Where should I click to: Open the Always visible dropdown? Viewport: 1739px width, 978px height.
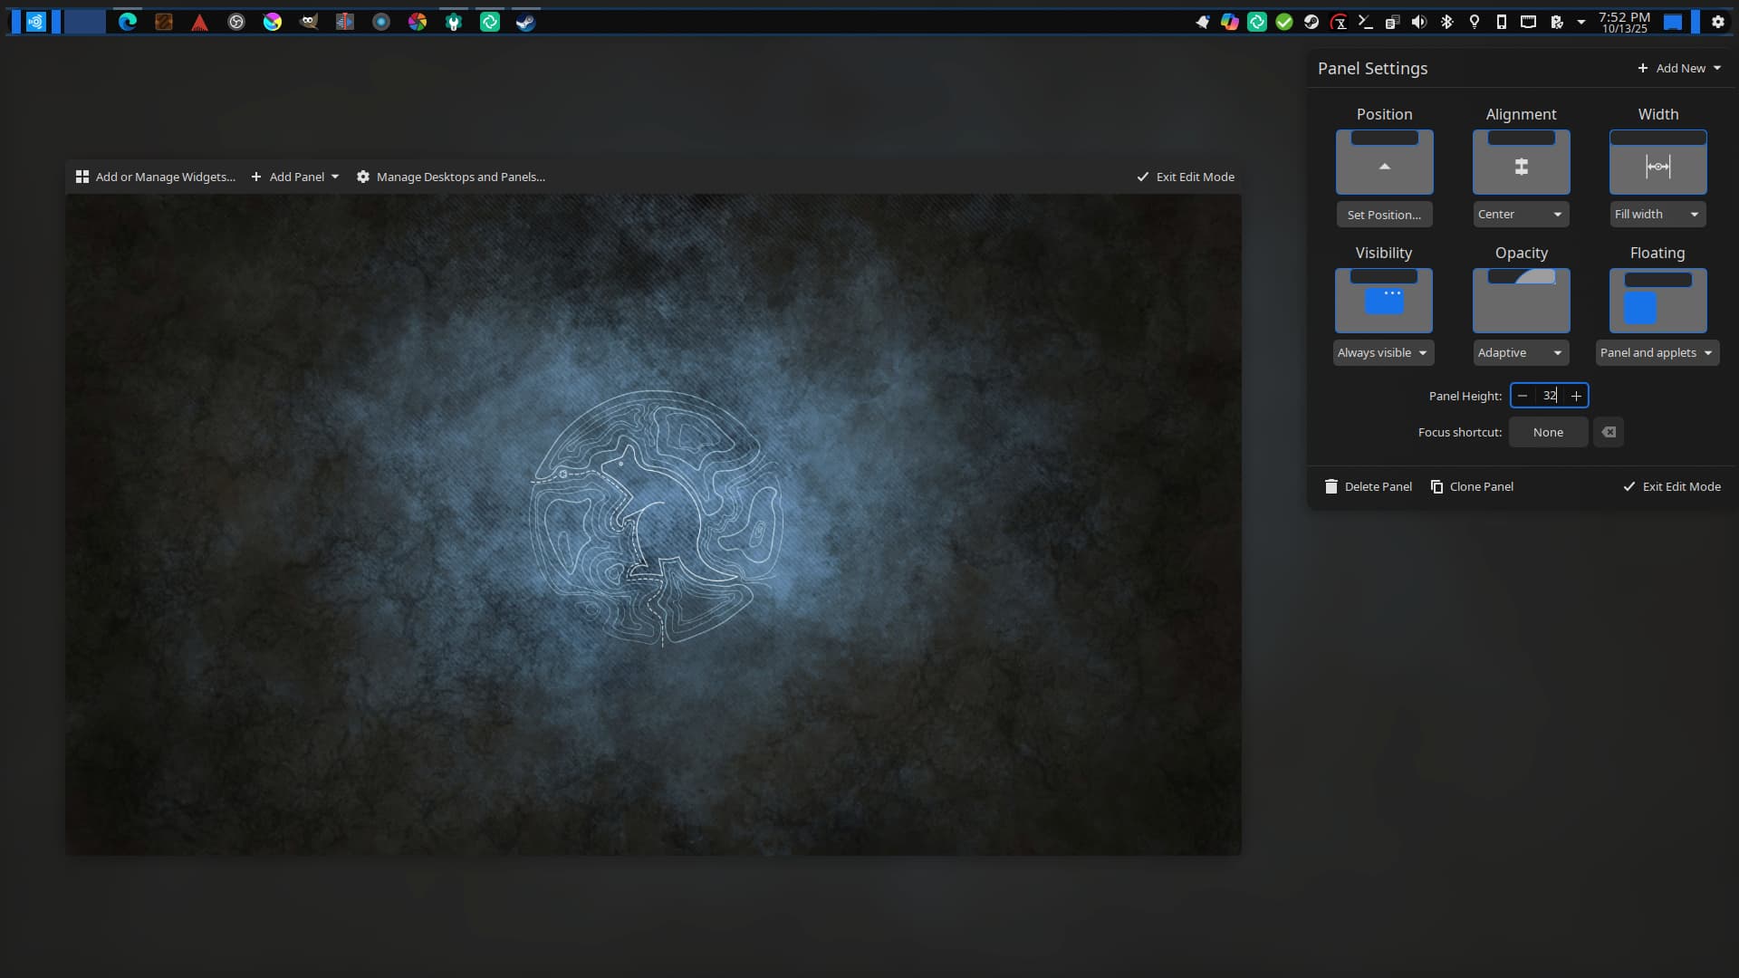[x=1383, y=353]
